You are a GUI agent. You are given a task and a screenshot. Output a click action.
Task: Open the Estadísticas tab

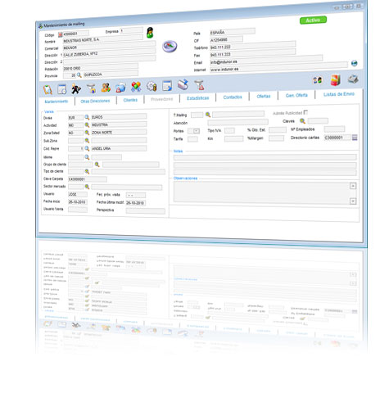197,98
